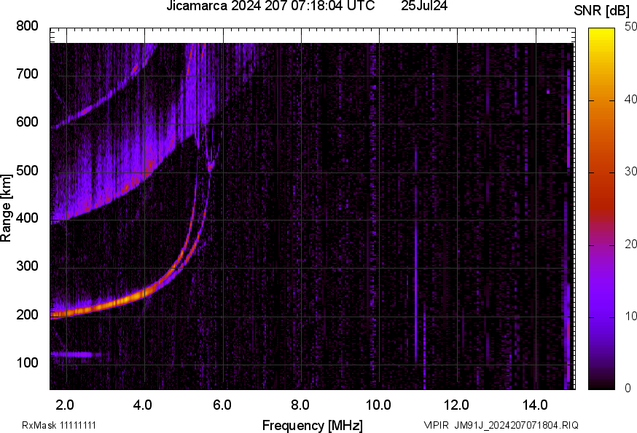Click the Frequency [MHz] axis label
The width and height of the screenshot is (637, 433).
(x=312, y=425)
